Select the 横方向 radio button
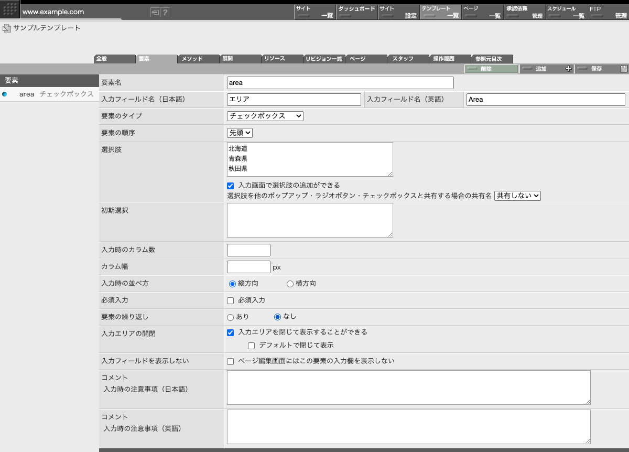The image size is (629, 452). coord(290,283)
